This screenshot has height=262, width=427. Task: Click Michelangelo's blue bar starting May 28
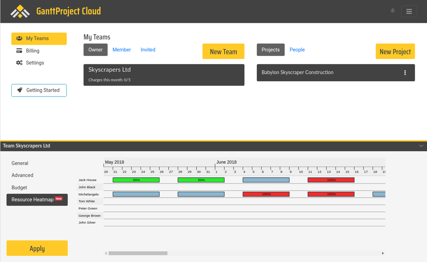click(201, 194)
